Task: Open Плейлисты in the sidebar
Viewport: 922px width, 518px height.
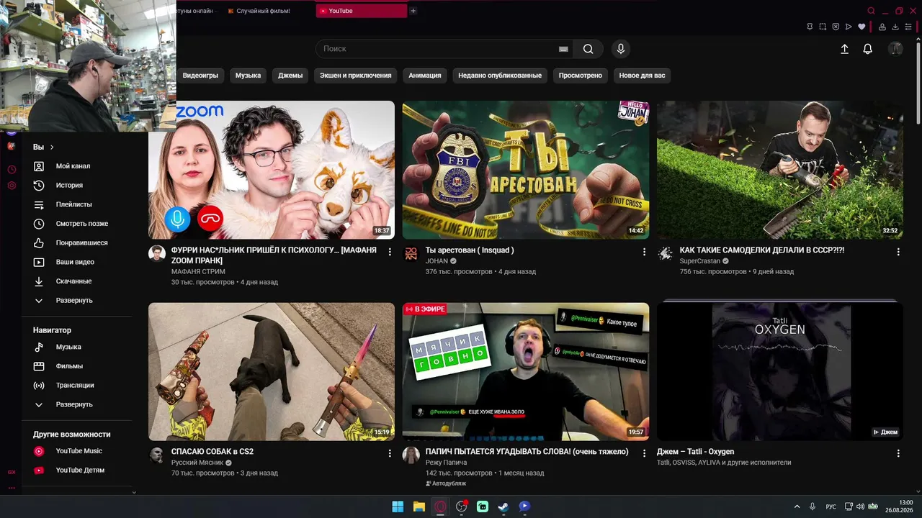Action: pyautogui.click(x=73, y=204)
